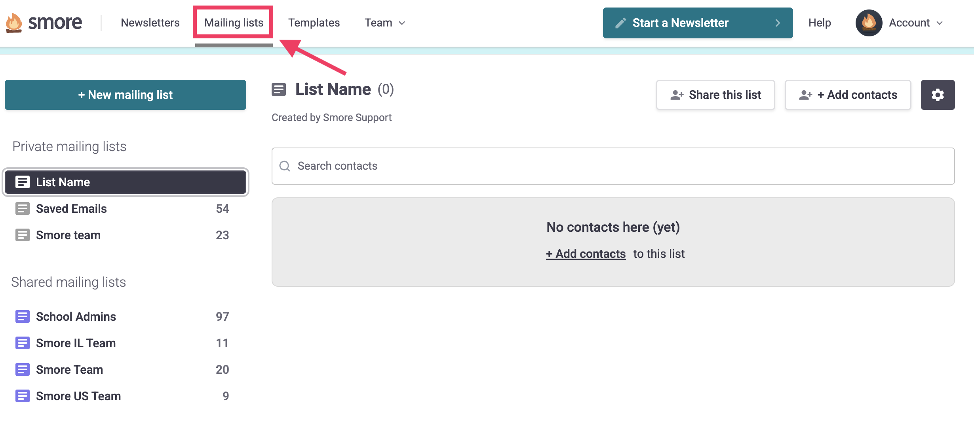
Task: Select the Smore US Team shared list
Action: tap(78, 395)
